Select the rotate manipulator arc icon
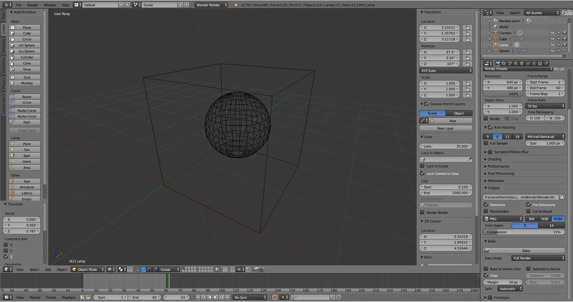The image size is (573, 302). click(x=149, y=269)
